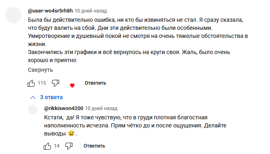Click the red creator heart icon

(72, 85)
